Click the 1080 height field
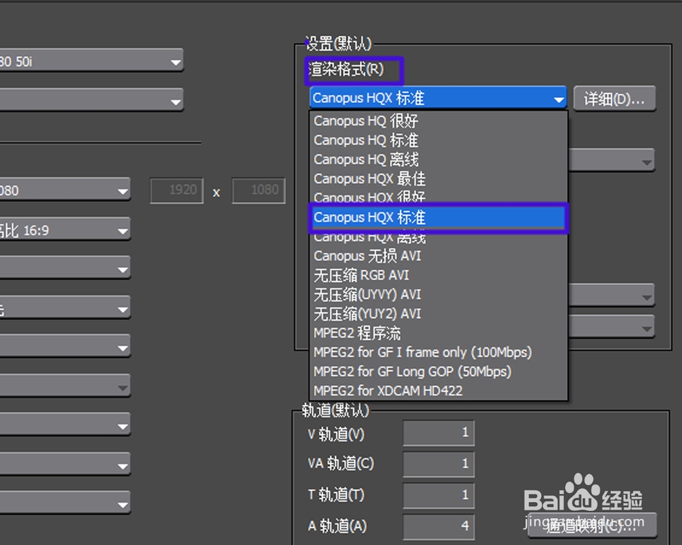 [258, 190]
